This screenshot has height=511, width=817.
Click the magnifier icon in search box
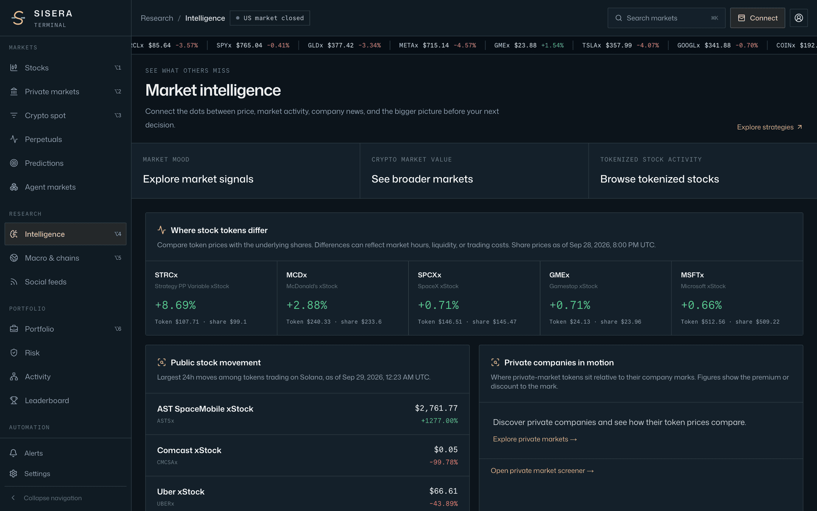619,18
